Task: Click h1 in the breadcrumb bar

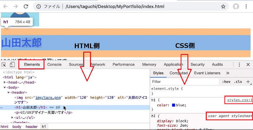Action: click(44, 127)
